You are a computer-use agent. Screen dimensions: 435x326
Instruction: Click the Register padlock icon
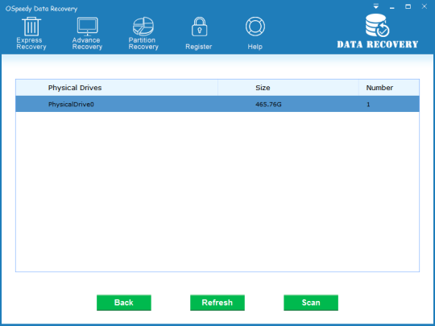tap(199, 27)
